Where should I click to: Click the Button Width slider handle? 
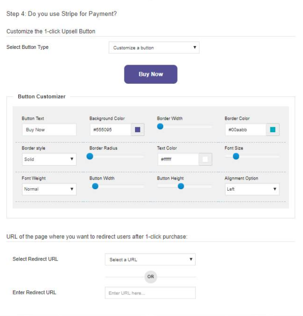[95, 186]
